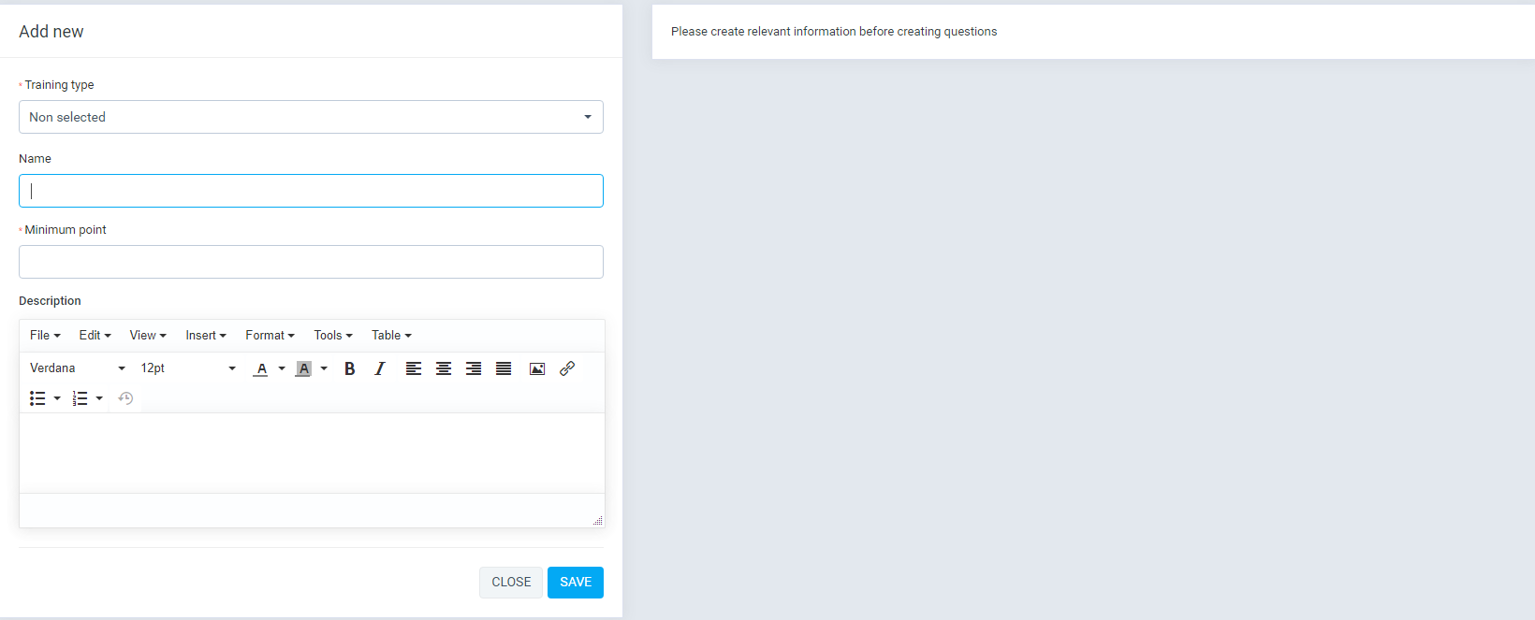Click inside the Description text area
The width and height of the screenshot is (1535, 620).
pyautogui.click(x=312, y=453)
